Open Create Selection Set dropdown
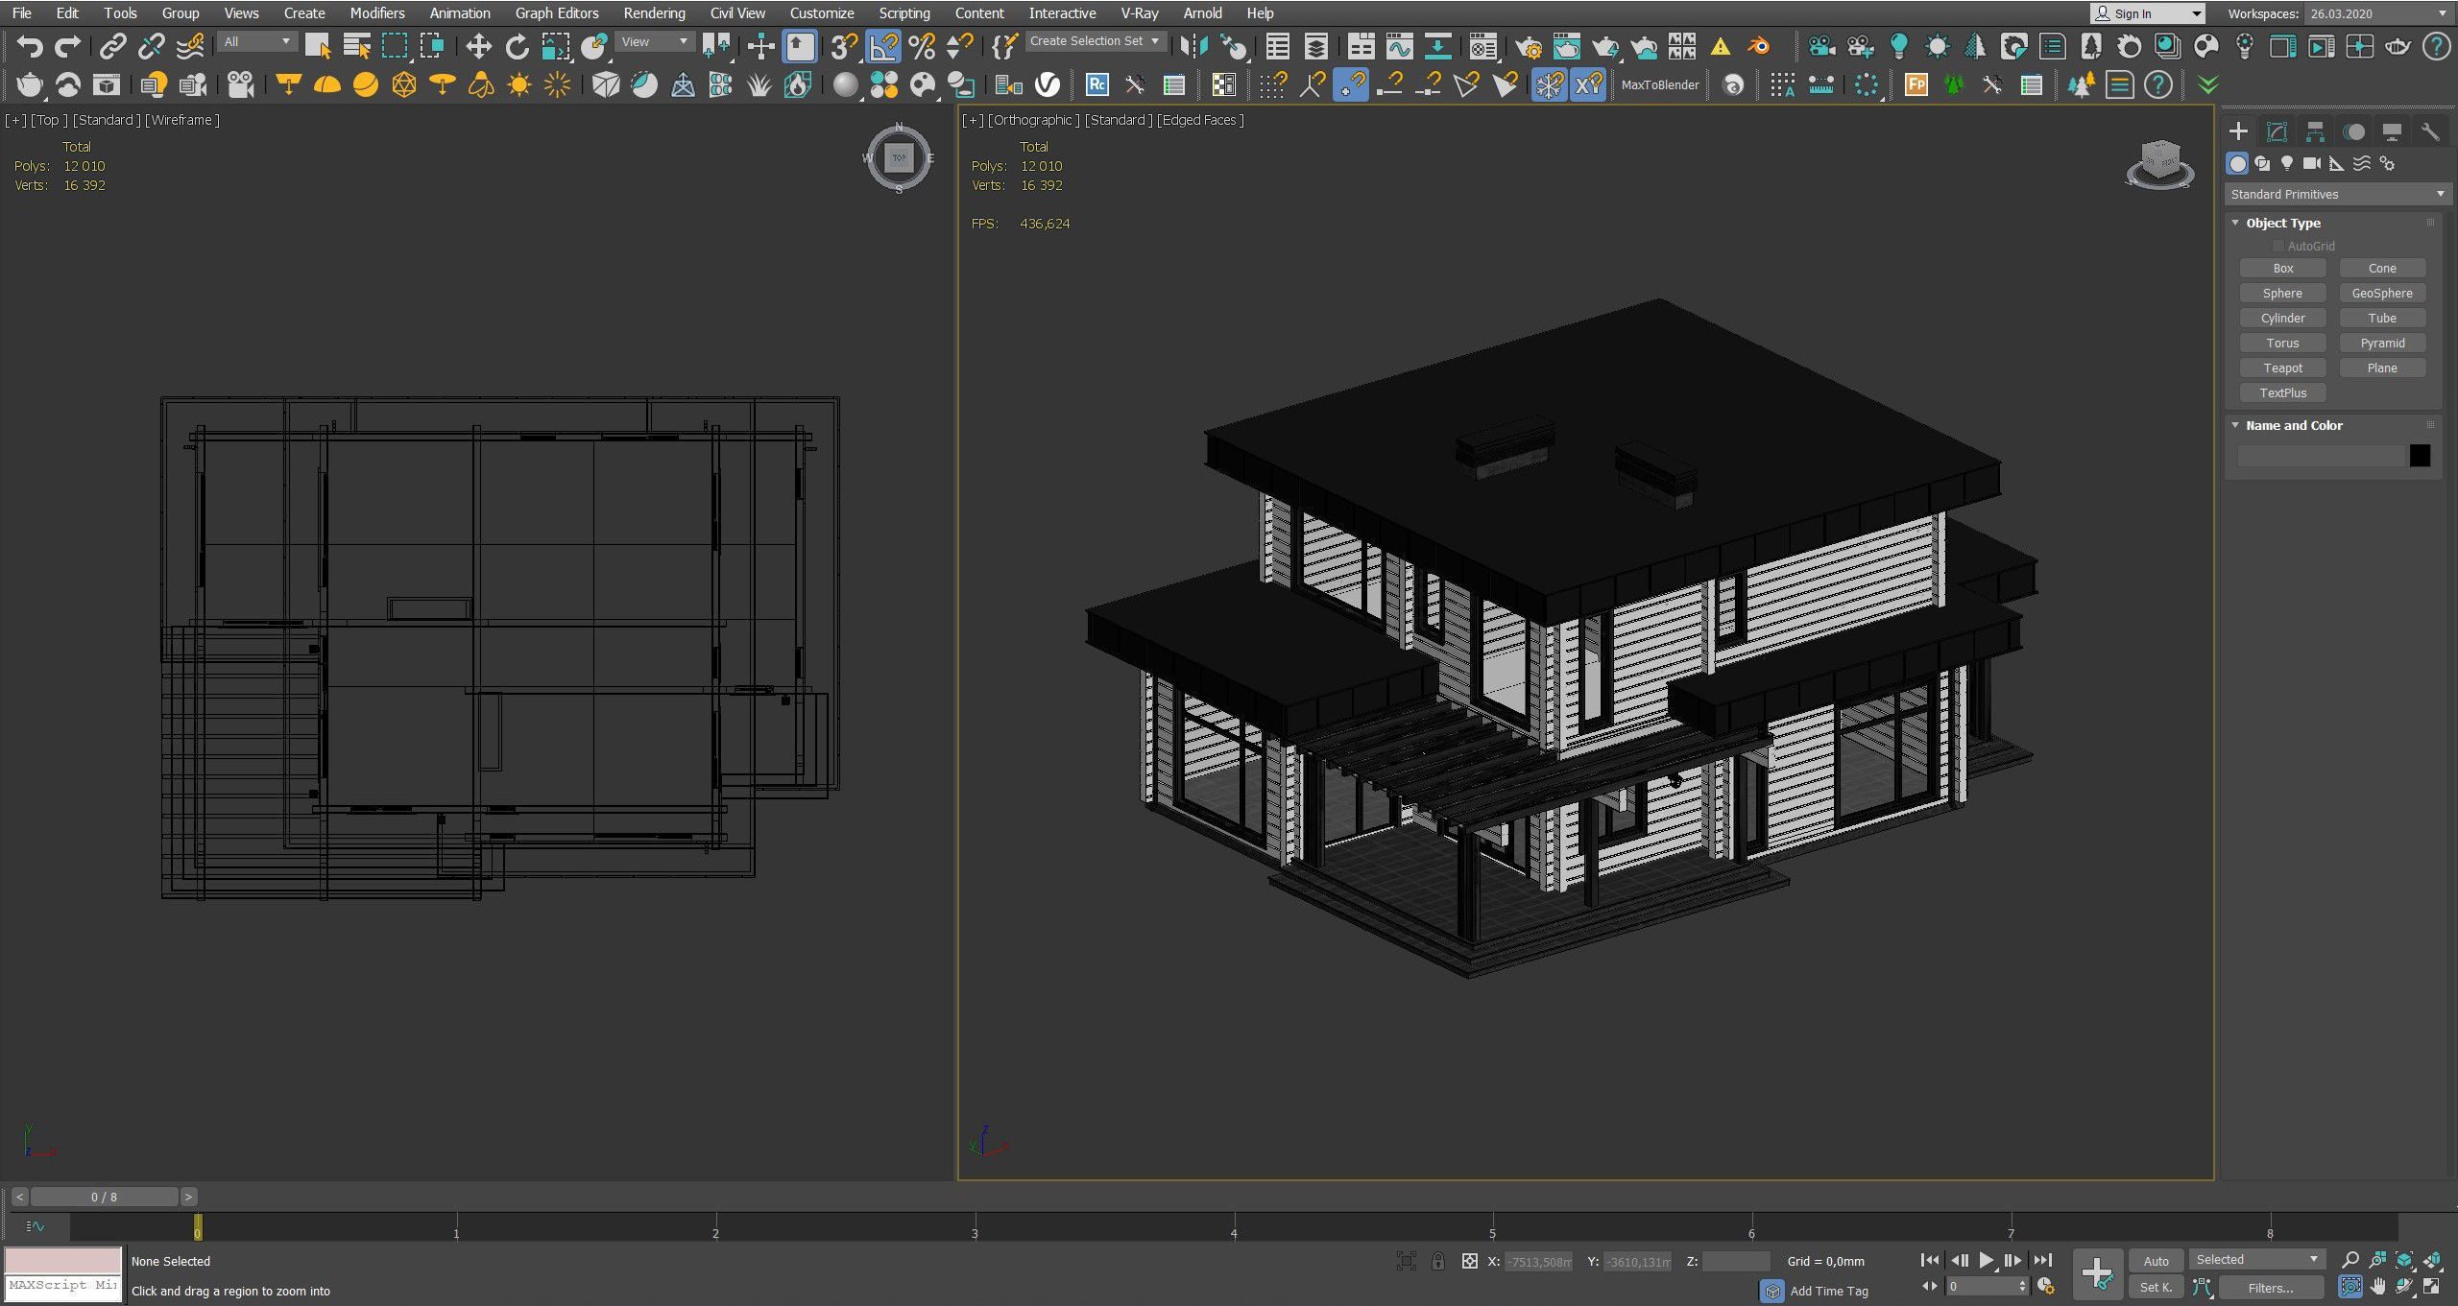The image size is (2458, 1306). pyautogui.click(x=1096, y=41)
